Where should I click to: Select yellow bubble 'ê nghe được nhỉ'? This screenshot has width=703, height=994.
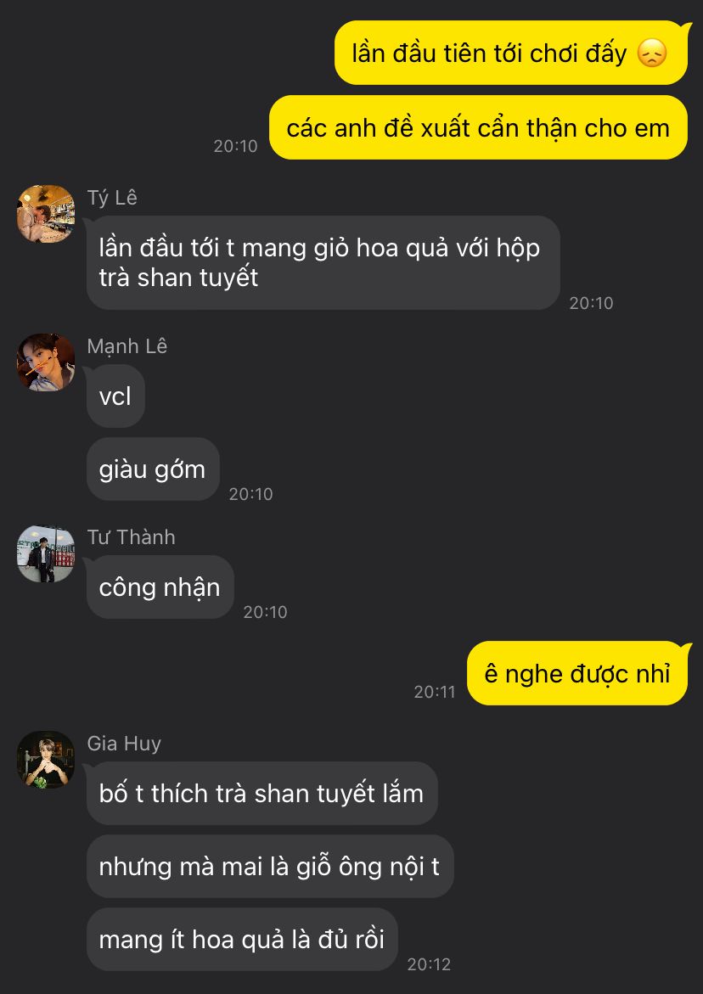(x=576, y=673)
